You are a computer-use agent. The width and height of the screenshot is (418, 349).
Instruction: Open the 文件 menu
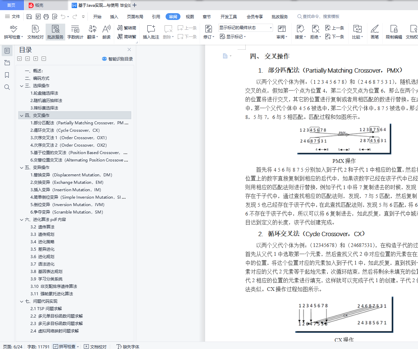[x=13, y=17]
